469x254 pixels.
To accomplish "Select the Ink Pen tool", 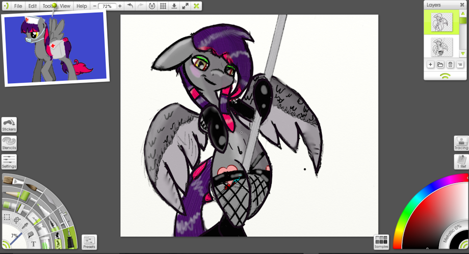I will click(x=70, y=238).
